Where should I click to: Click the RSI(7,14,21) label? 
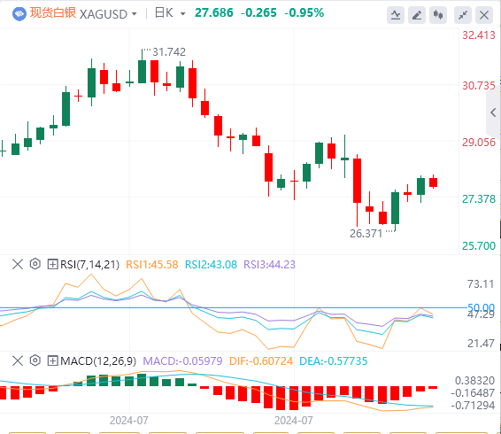[89, 265]
